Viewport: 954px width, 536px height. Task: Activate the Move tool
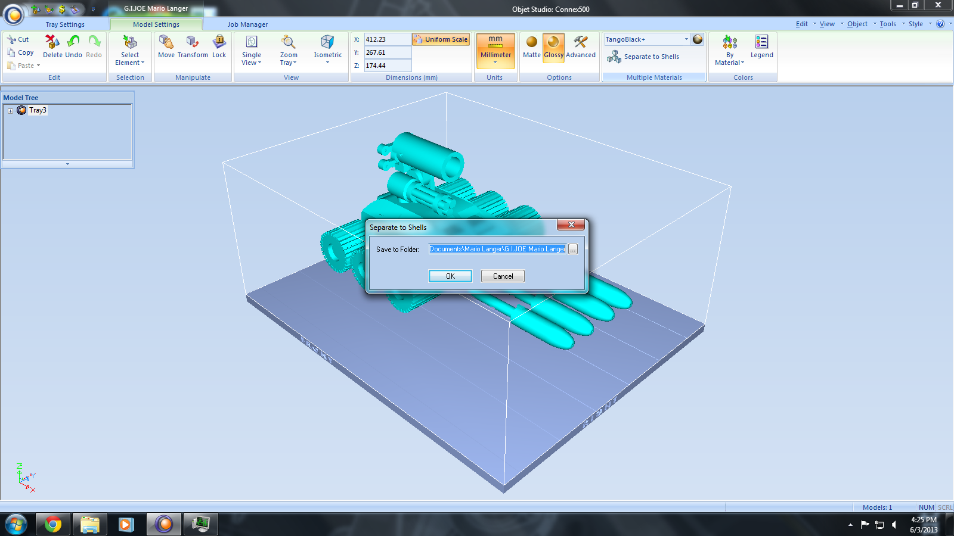pyautogui.click(x=166, y=46)
